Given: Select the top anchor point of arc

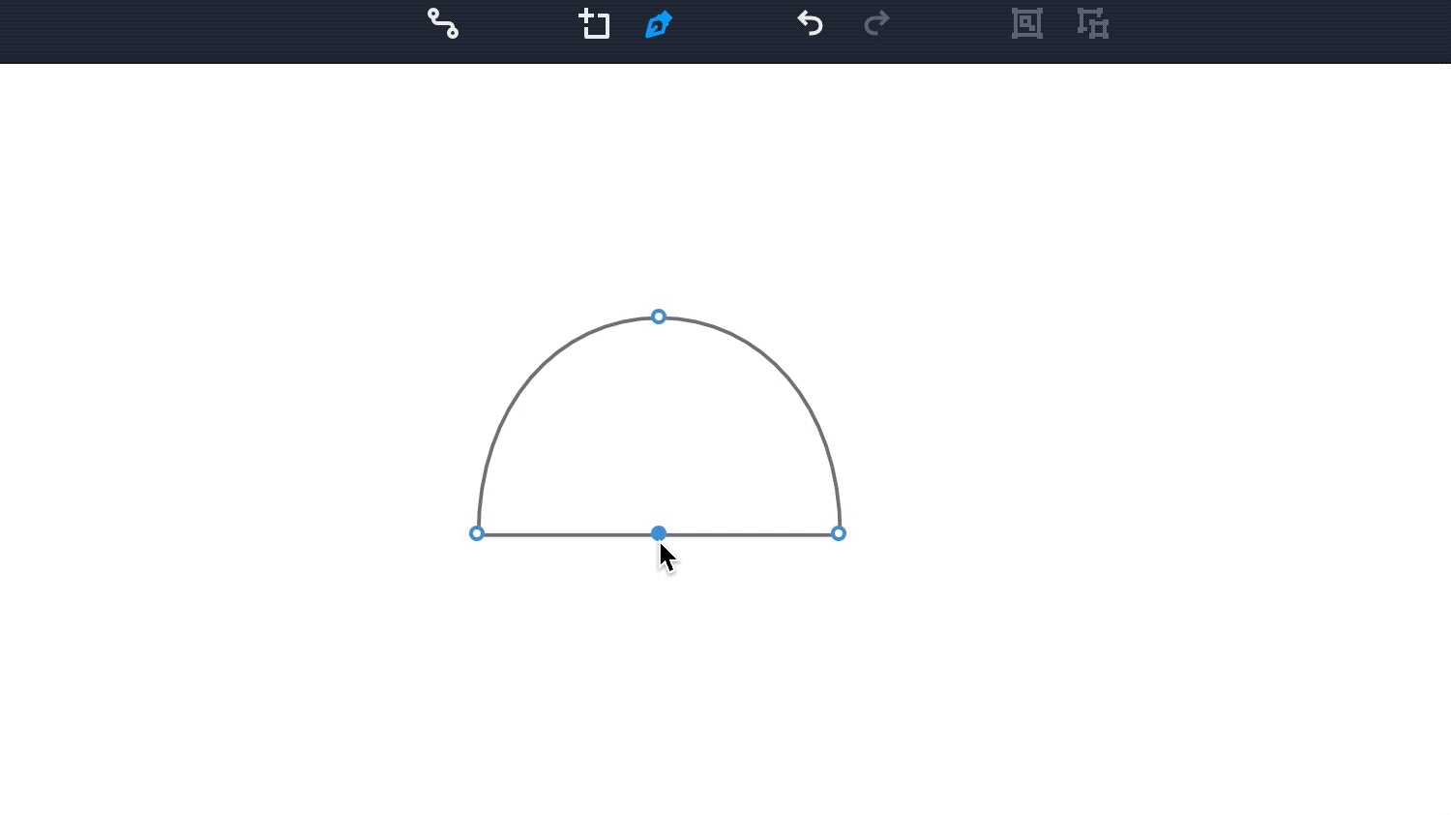Looking at the screenshot, I should pyautogui.click(x=659, y=317).
